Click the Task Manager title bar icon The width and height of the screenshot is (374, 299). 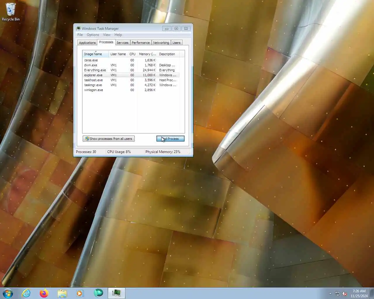point(78,28)
